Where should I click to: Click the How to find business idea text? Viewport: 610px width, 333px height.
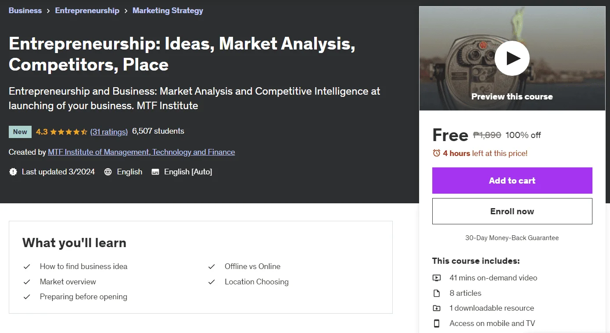coord(83,266)
